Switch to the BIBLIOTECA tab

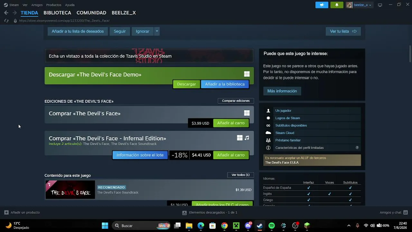57,13
